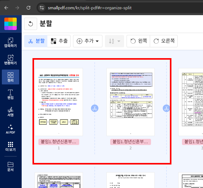
Task: Expand the 추가 add dropdown
Action: coord(88,41)
